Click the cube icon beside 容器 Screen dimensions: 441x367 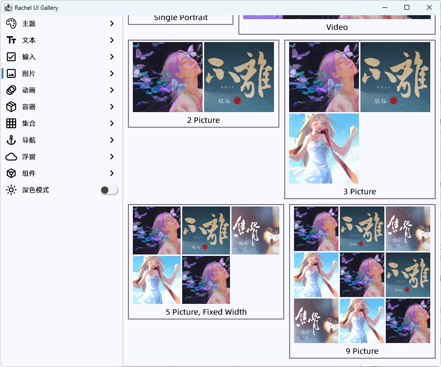pyautogui.click(x=11, y=107)
